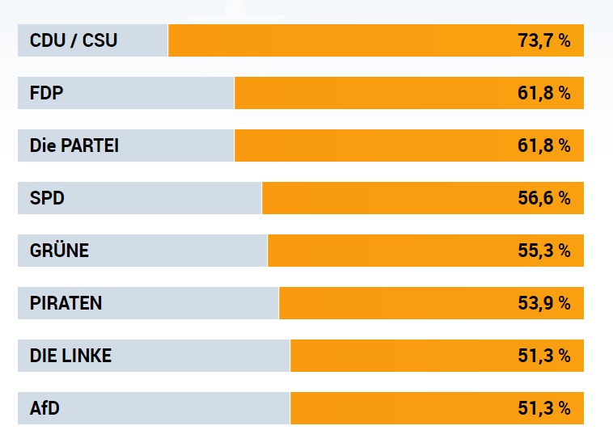613x447 pixels.
Task: Click the 51,3 % value for DIE LINKE
Action: click(x=544, y=356)
